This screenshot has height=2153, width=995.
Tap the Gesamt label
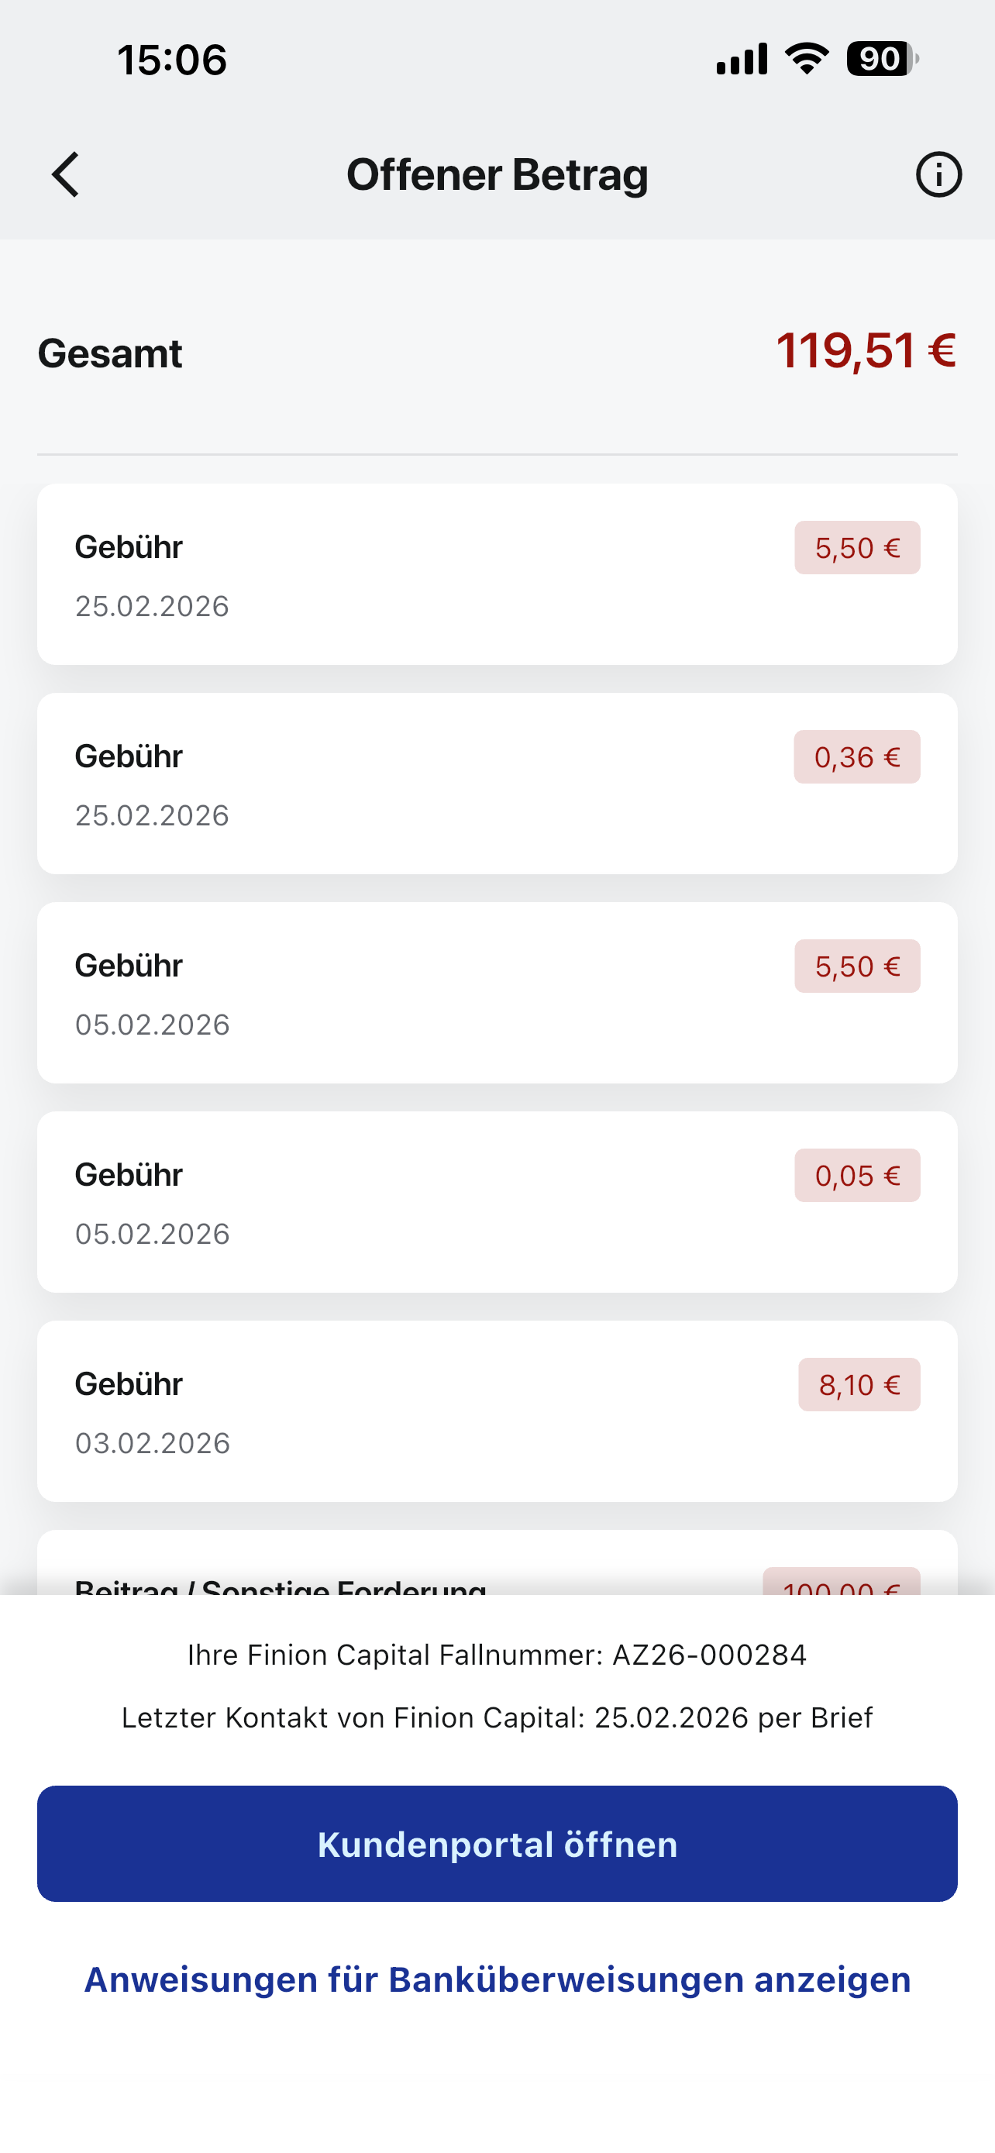coord(109,353)
